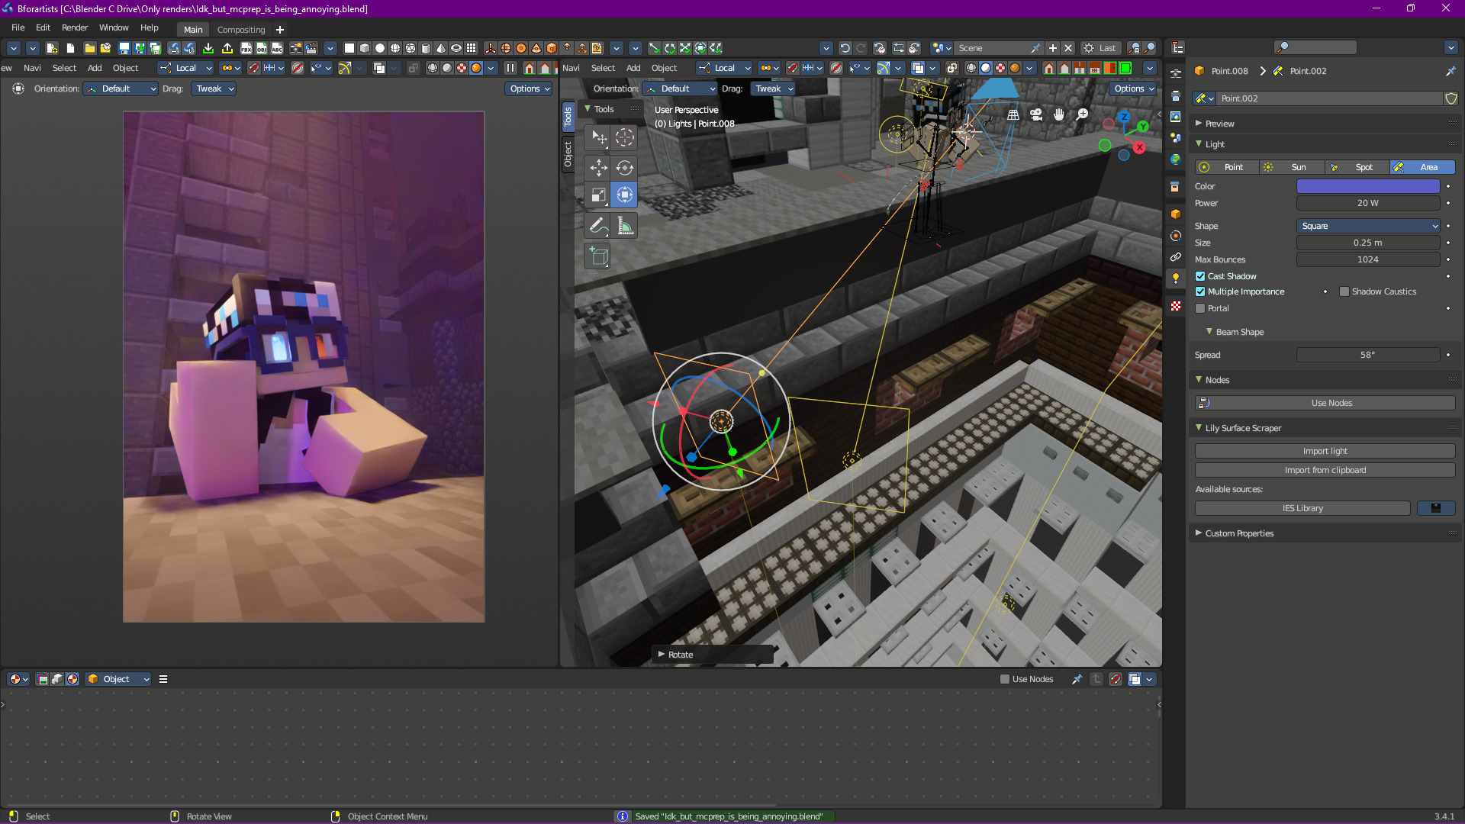This screenshot has width=1465, height=824.
Task: Click the hand pan view icon
Action: tap(1059, 114)
